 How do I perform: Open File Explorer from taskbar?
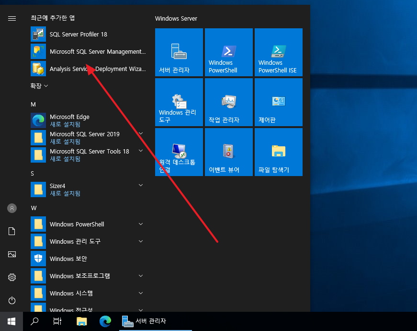(82, 321)
